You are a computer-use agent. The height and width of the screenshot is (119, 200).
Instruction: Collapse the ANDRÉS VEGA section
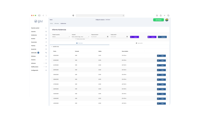[x=51, y=46]
